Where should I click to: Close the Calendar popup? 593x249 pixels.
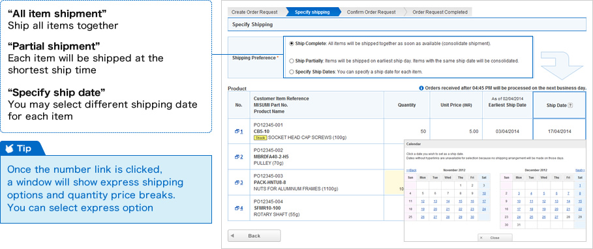[495, 238]
